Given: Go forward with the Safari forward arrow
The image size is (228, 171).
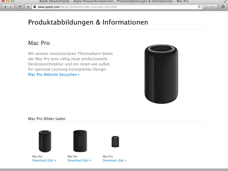Looking at the screenshot, I should coord(11,7).
